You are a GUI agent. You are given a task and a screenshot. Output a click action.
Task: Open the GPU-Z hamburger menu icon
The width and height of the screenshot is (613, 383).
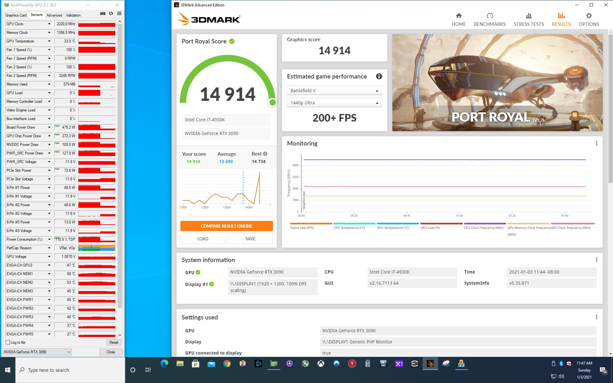(119, 14)
